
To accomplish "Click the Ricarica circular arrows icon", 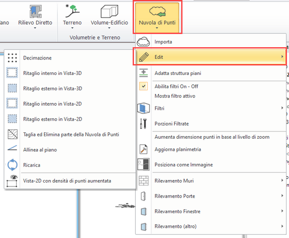I will [x=12, y=165].
